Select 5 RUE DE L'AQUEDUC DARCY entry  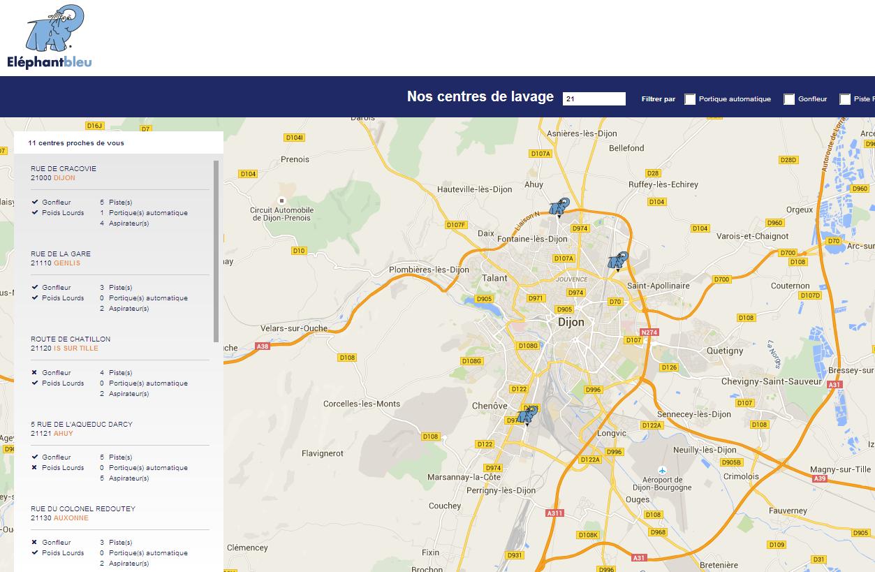[82, 424]
